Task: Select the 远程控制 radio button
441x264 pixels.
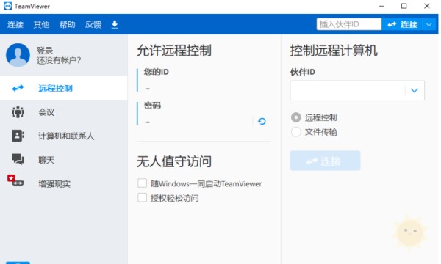Action: tap(296, 117)
